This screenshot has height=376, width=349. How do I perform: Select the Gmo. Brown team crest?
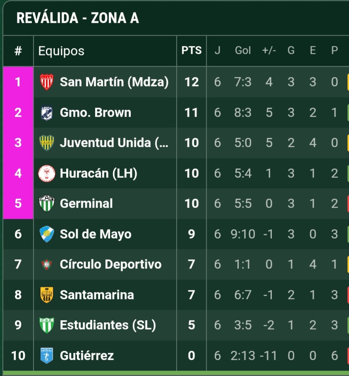point(46,113)
